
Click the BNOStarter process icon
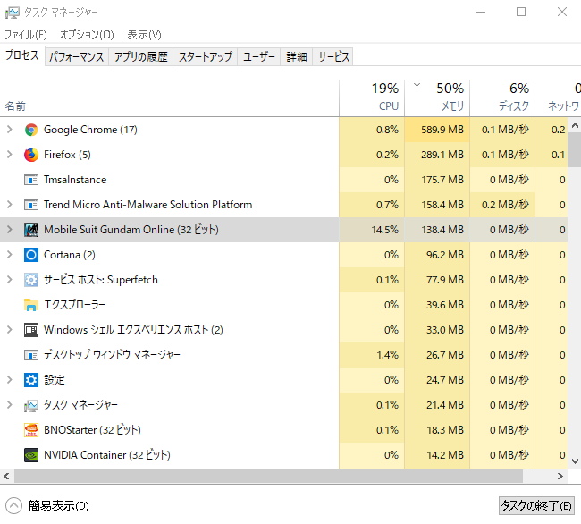click(31, 430)
